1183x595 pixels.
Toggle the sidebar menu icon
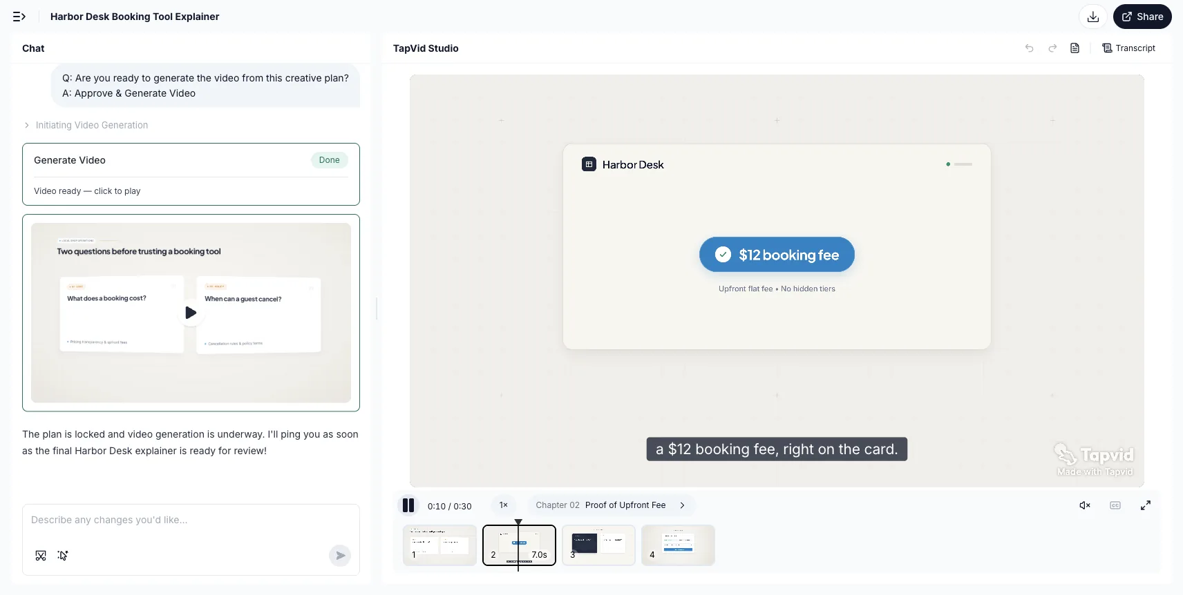[19, 17]
